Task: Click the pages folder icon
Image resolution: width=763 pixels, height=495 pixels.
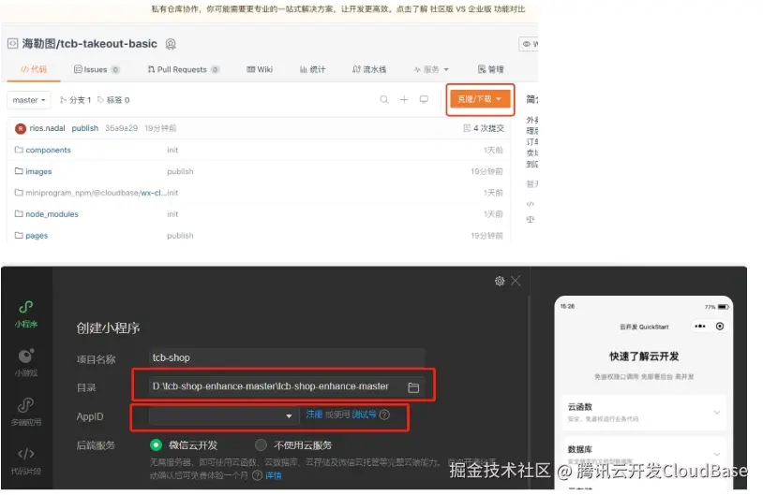Action: [19, 235]
